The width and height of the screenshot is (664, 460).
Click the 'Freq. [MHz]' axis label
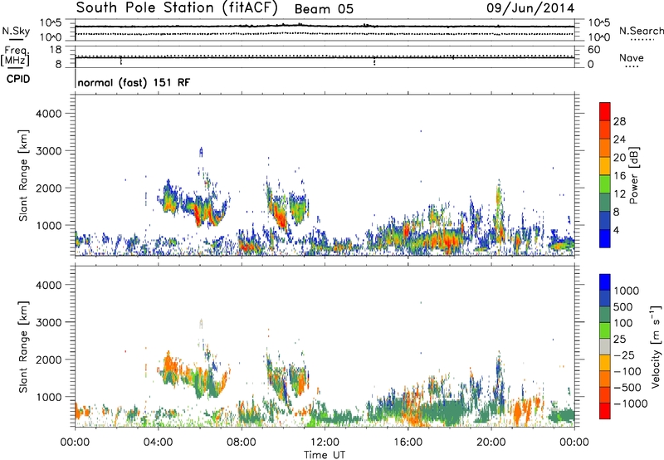point(15,56)
